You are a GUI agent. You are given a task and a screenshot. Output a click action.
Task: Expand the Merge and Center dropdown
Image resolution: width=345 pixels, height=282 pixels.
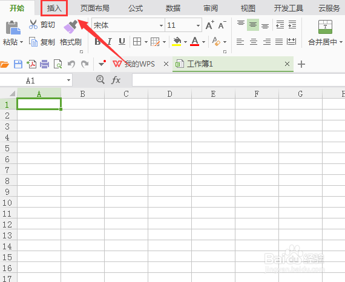coord(341,42)
